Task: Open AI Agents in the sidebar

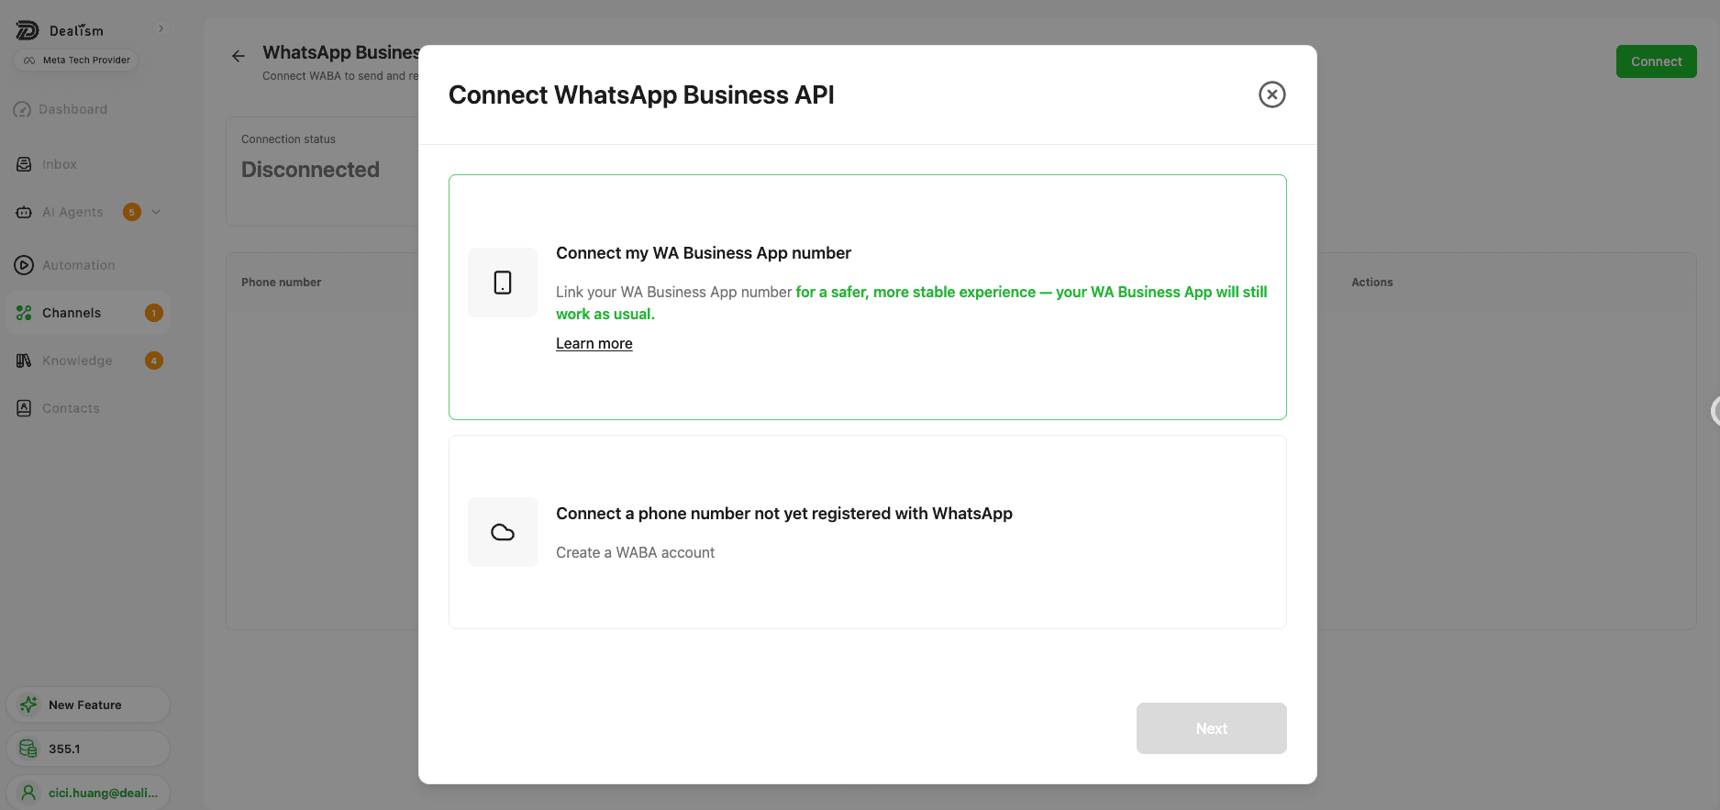Action: [x=72, y=212]
